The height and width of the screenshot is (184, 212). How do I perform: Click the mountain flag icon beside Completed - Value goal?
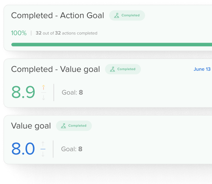(112, 69)
